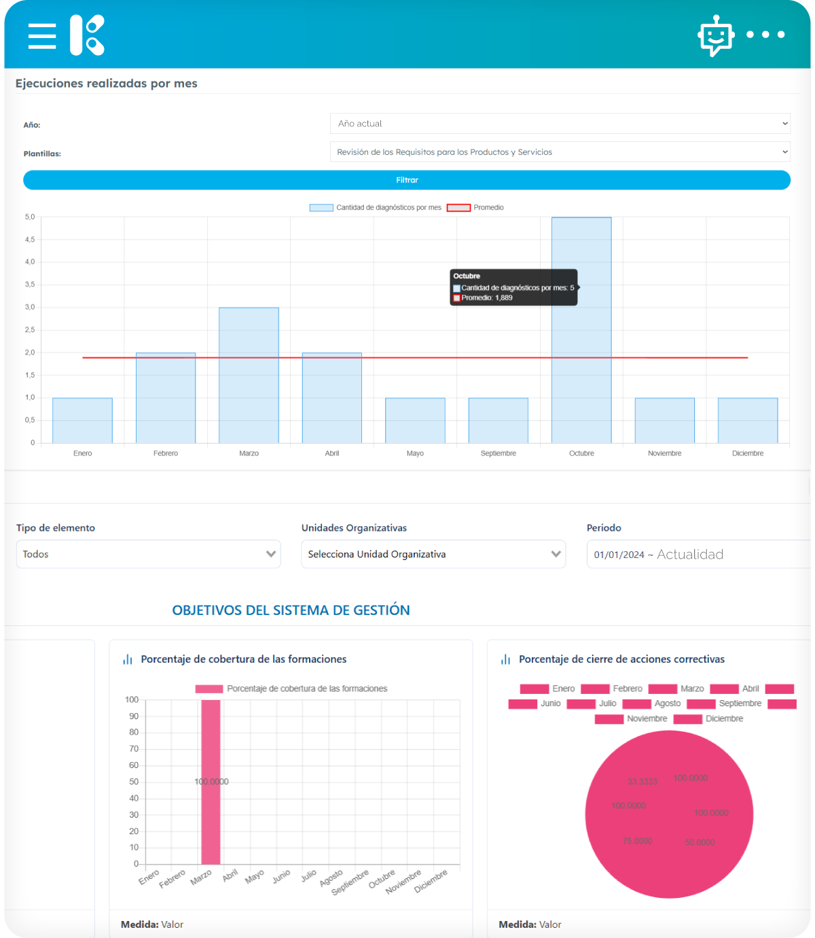Expand the Año actual dropdown
The height and width of the screenshot is (938, 815).
(x=560, y=124)
